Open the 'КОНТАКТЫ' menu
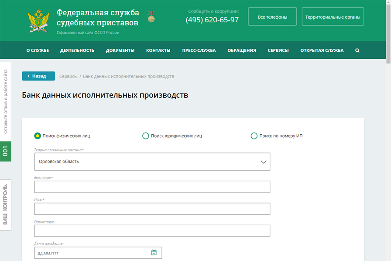 click(x=158, y=50)
